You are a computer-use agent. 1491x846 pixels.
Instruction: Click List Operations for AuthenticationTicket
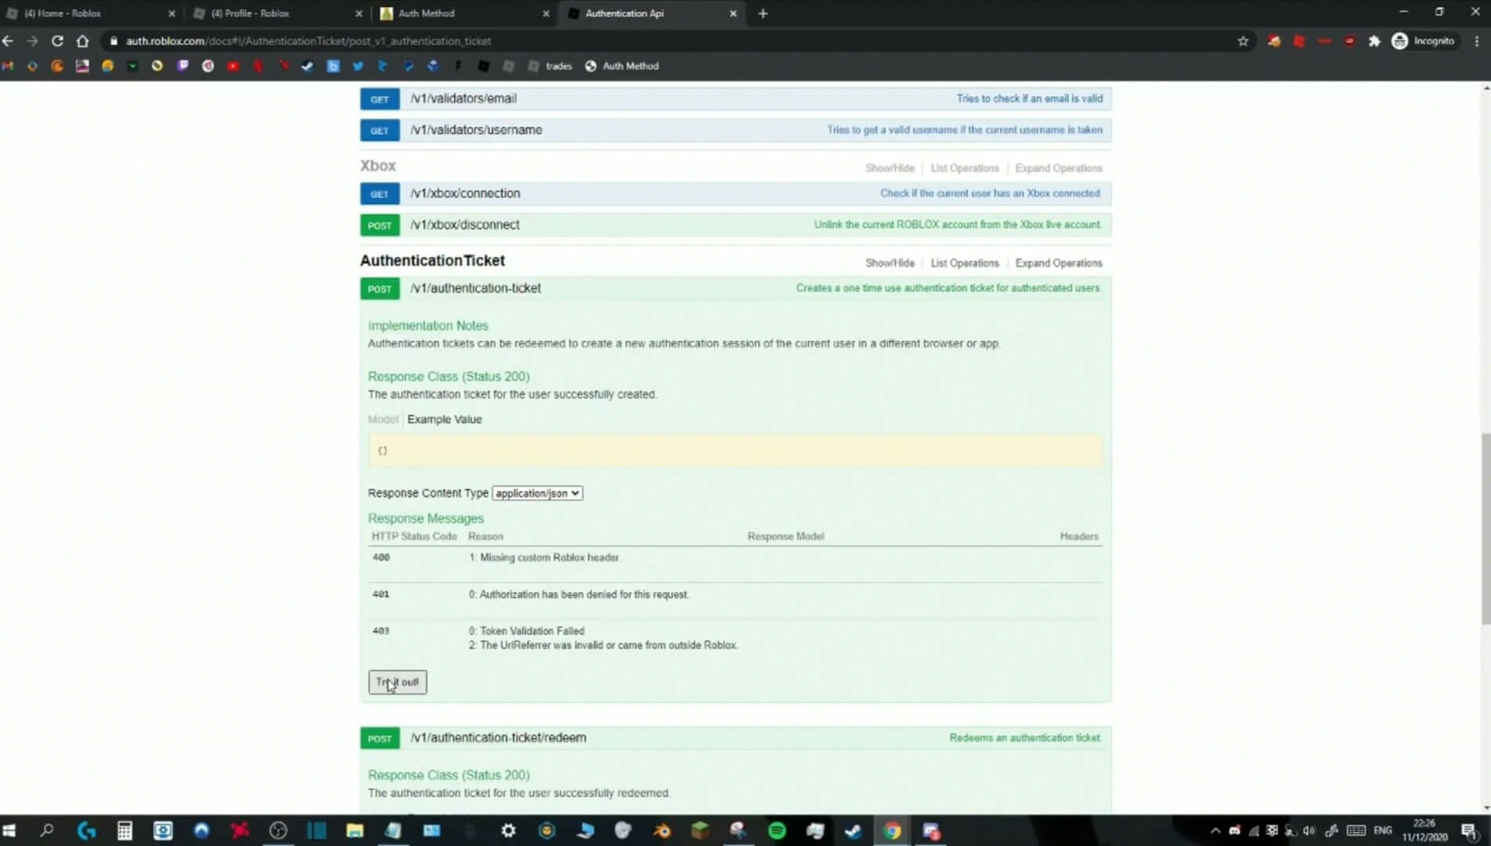965,263
